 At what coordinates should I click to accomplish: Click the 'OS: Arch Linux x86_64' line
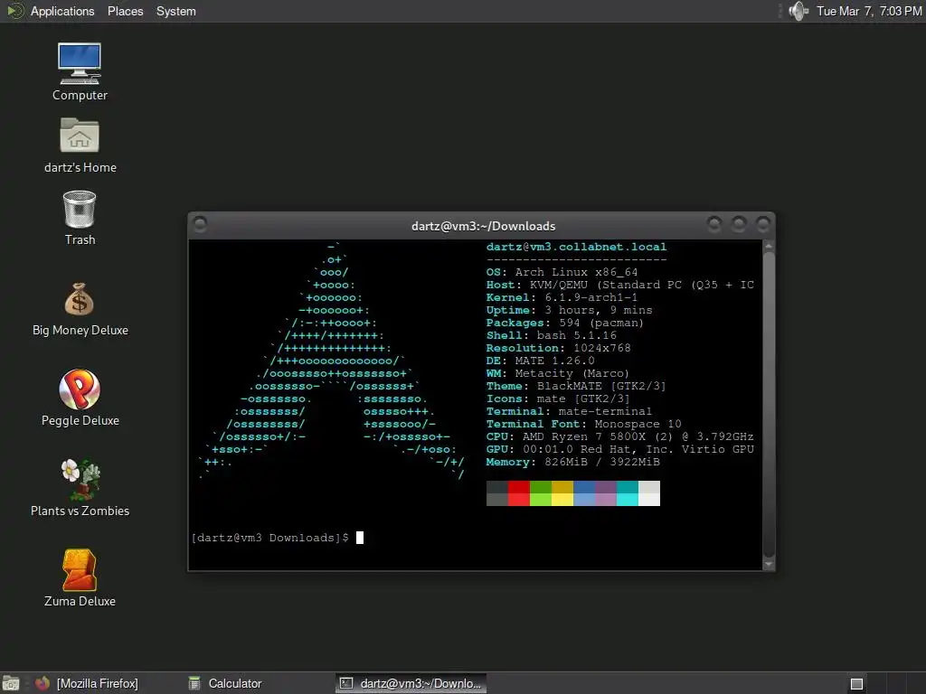[x=562, y=272]
